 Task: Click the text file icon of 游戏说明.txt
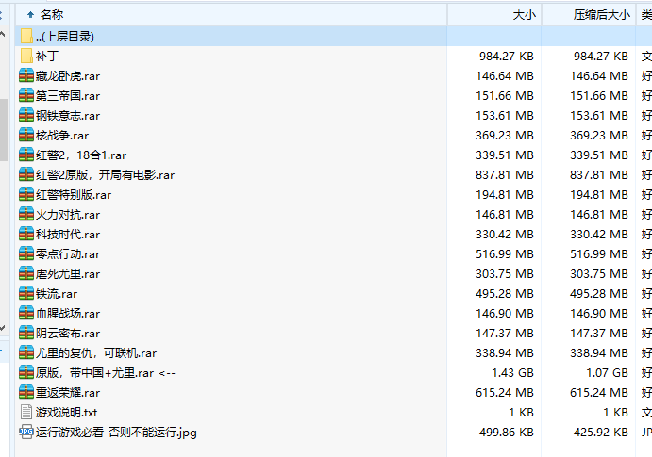[26, 412]
